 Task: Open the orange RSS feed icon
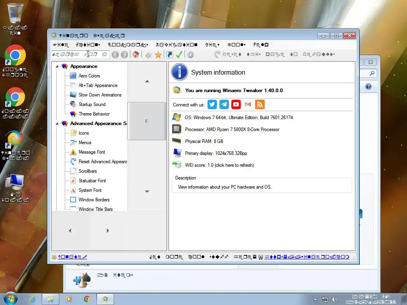[x=260, y=104]
